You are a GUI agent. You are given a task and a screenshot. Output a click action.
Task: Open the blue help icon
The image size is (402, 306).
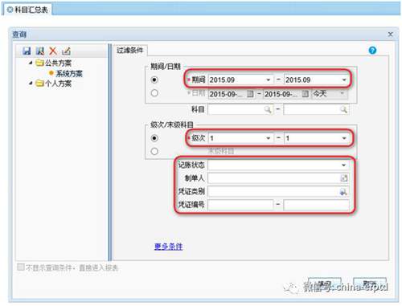(x=372, y=50)
